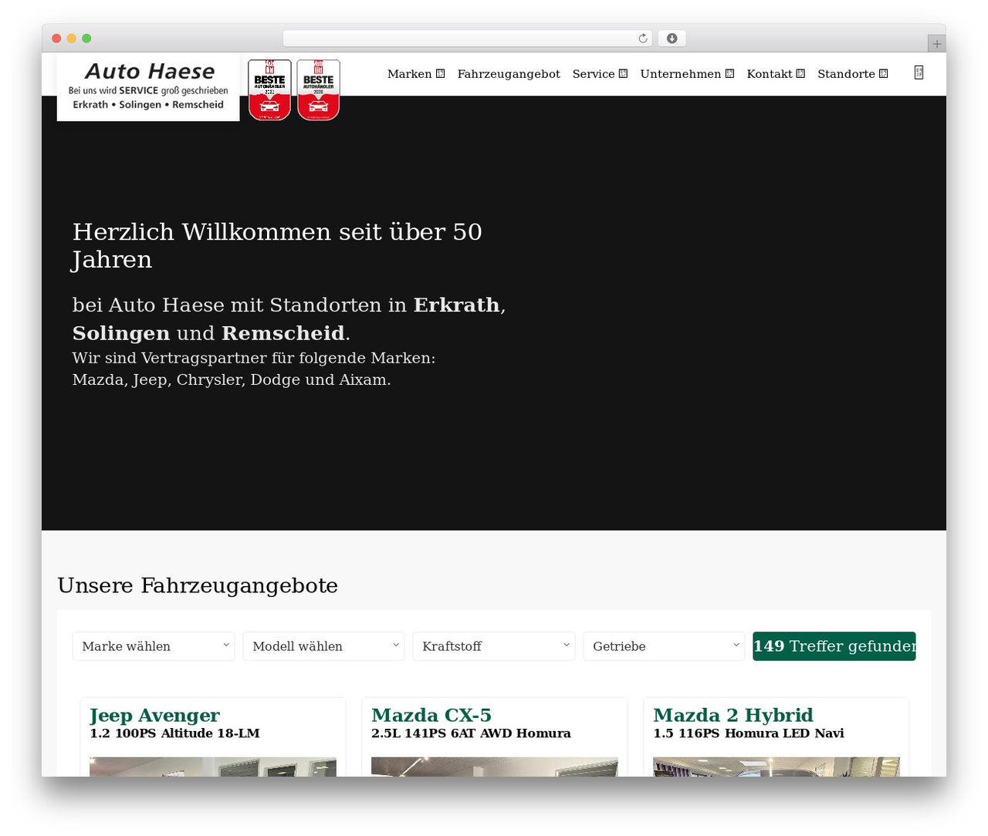This screenshot has height=836, width=988.
Task: Click the Mazda CX-5 car photo
Action: [495, 767]
